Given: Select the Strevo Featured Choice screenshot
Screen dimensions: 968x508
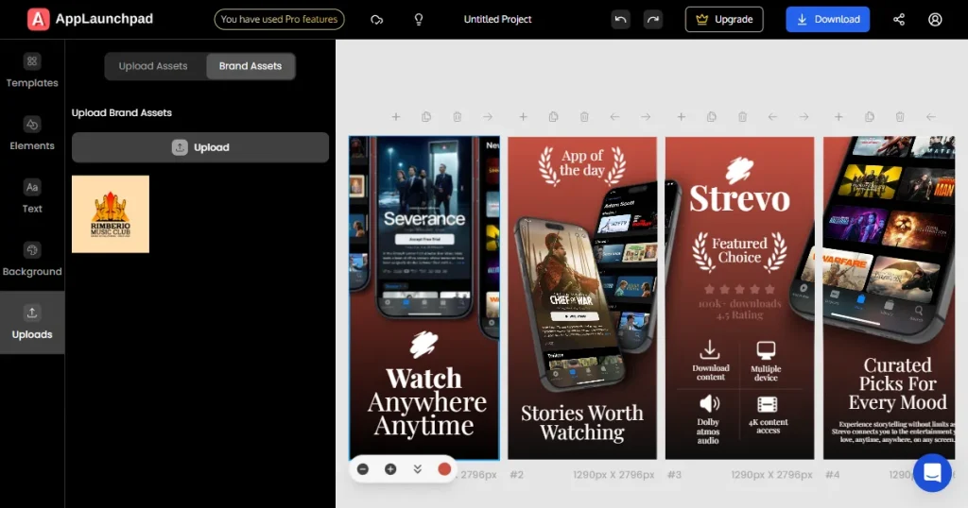Looking at the screenshot, I should tap(739, 297).
